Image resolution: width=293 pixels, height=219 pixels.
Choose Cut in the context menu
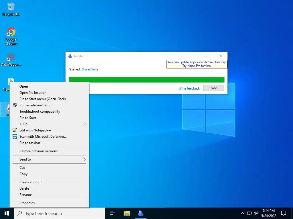click(x=49, y=168)
